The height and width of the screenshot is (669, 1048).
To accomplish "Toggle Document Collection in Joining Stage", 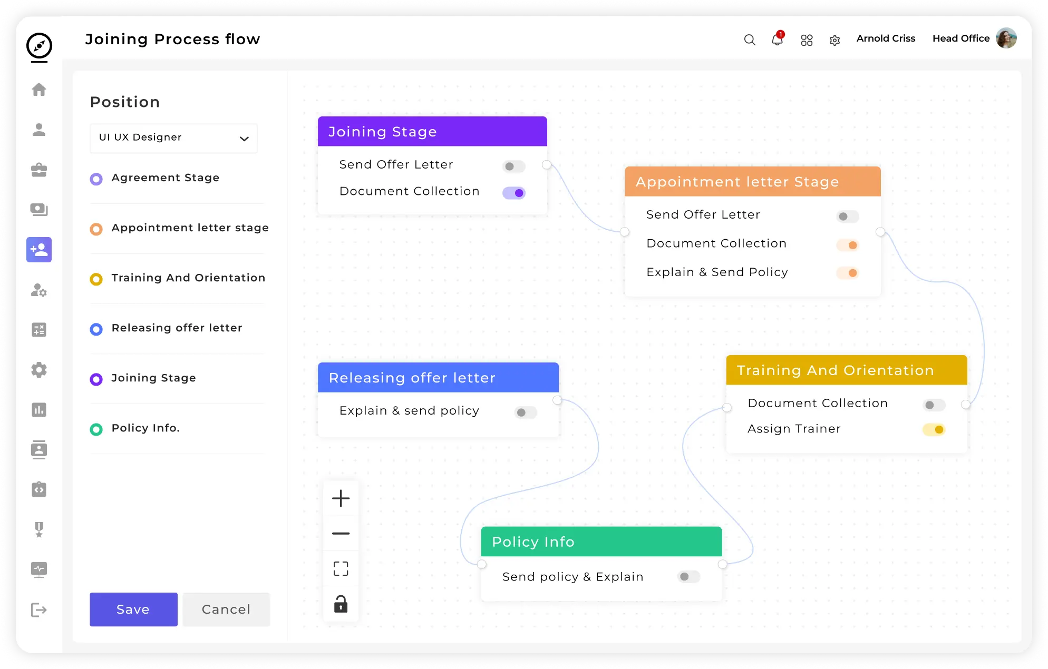I will click(514, 193).
